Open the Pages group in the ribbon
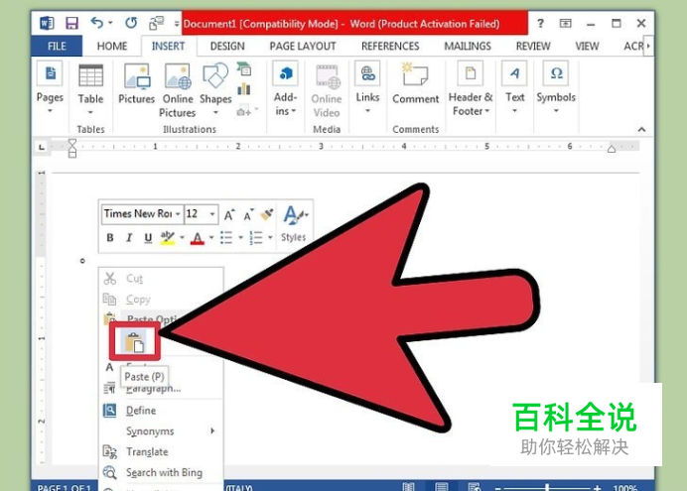The width and height of the screenshot is (687, 491). click(x=50, y=88)
